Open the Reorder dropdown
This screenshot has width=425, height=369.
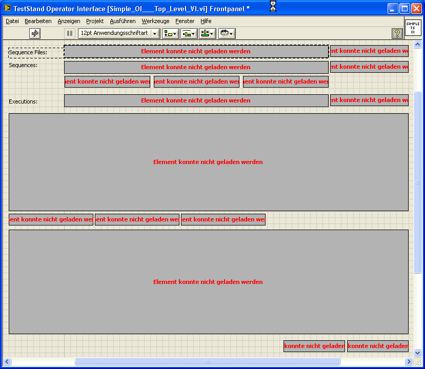pyautogui.click(x=227, y=34)
